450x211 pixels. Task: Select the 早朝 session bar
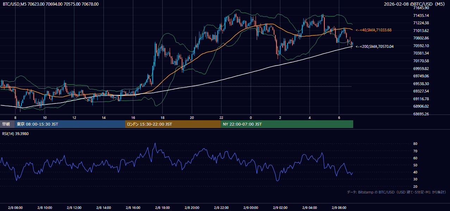[x=7, y=124]
